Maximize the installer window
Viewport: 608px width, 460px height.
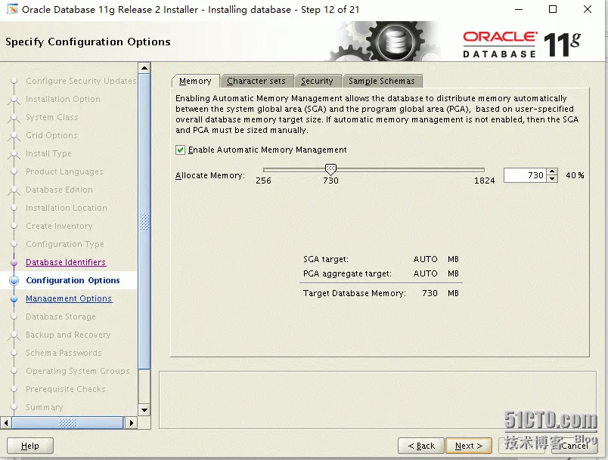553,9
